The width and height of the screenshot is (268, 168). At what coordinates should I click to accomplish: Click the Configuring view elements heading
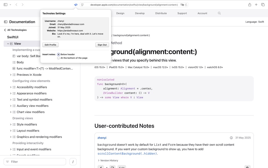31,81
